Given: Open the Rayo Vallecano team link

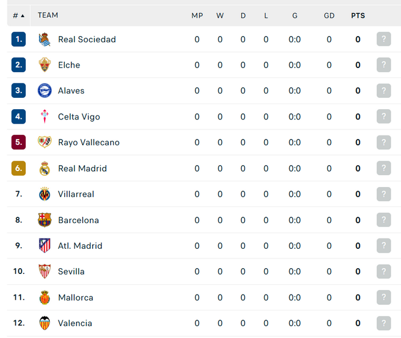Looking at the screenshot, I should pos(89,142).
